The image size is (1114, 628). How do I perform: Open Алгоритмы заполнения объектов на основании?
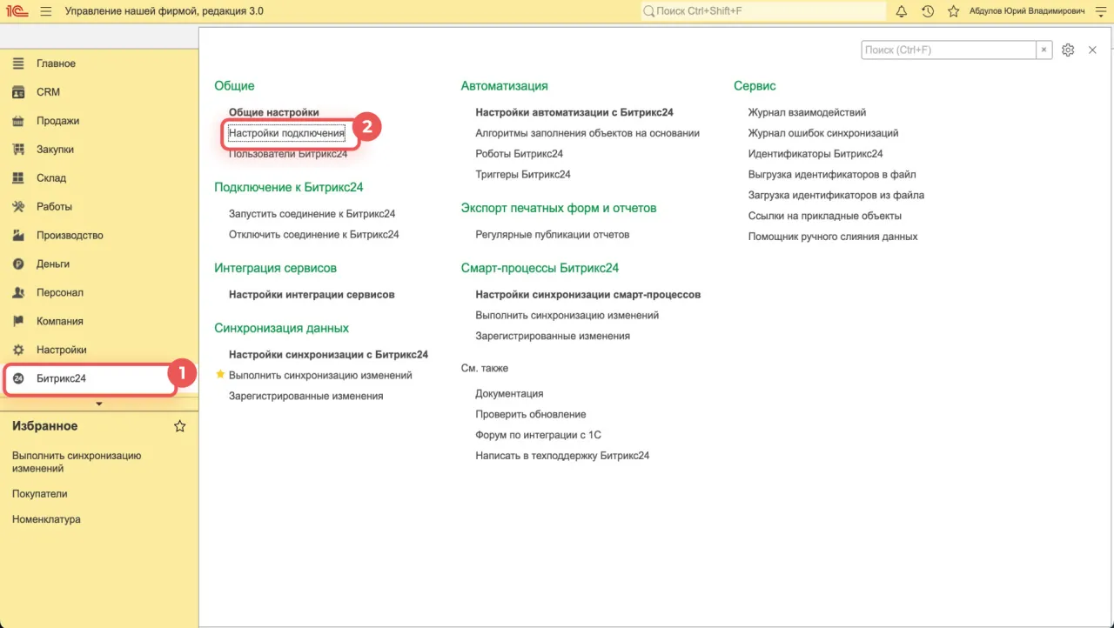587,133
